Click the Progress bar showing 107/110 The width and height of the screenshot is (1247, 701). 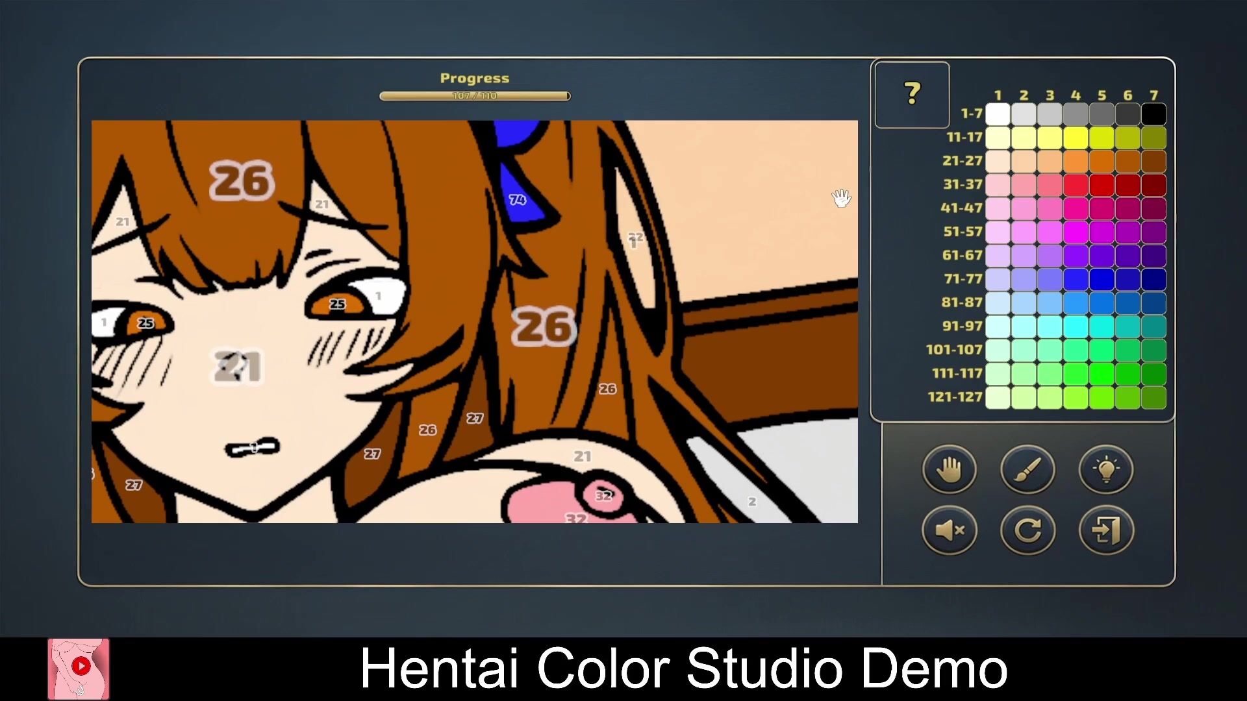(x=475, y=96)
